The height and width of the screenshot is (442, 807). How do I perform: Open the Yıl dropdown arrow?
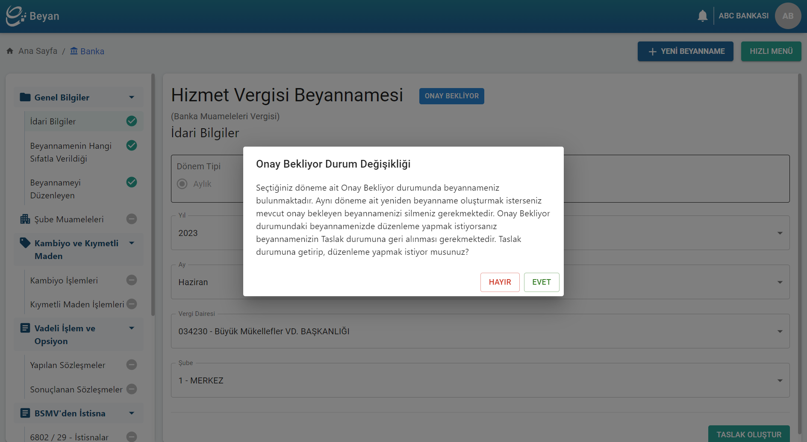[x=780, y=233]
